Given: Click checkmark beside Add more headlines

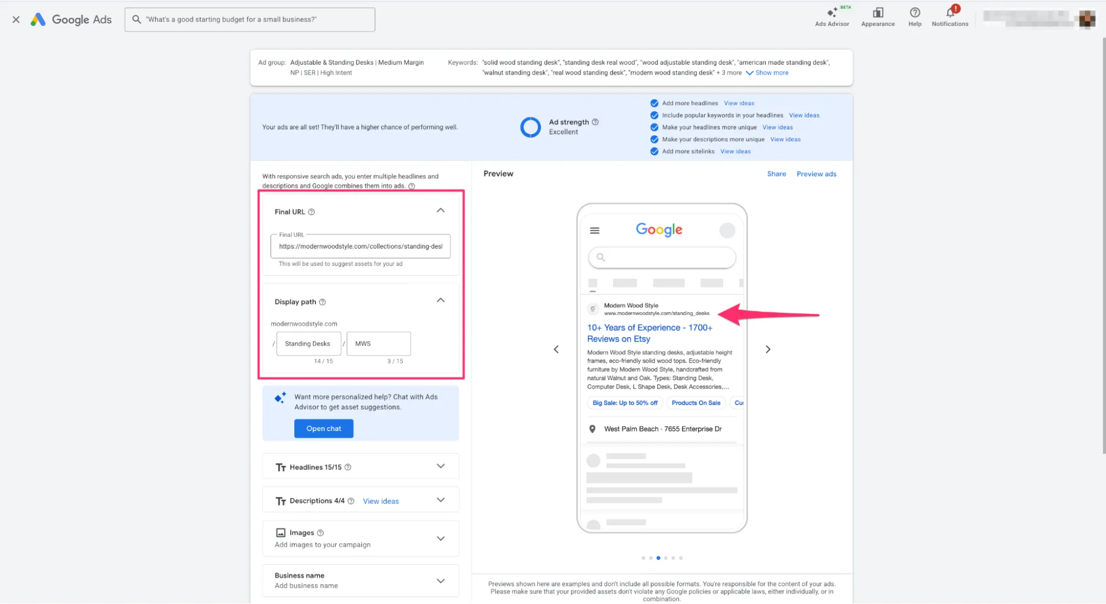Looking at the screenshot, I should [x=654, y=103].
